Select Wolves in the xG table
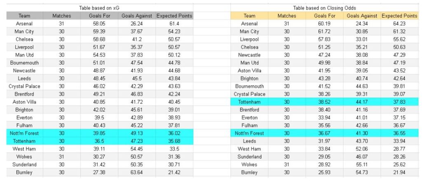The image size is (422, 181). 24,157
